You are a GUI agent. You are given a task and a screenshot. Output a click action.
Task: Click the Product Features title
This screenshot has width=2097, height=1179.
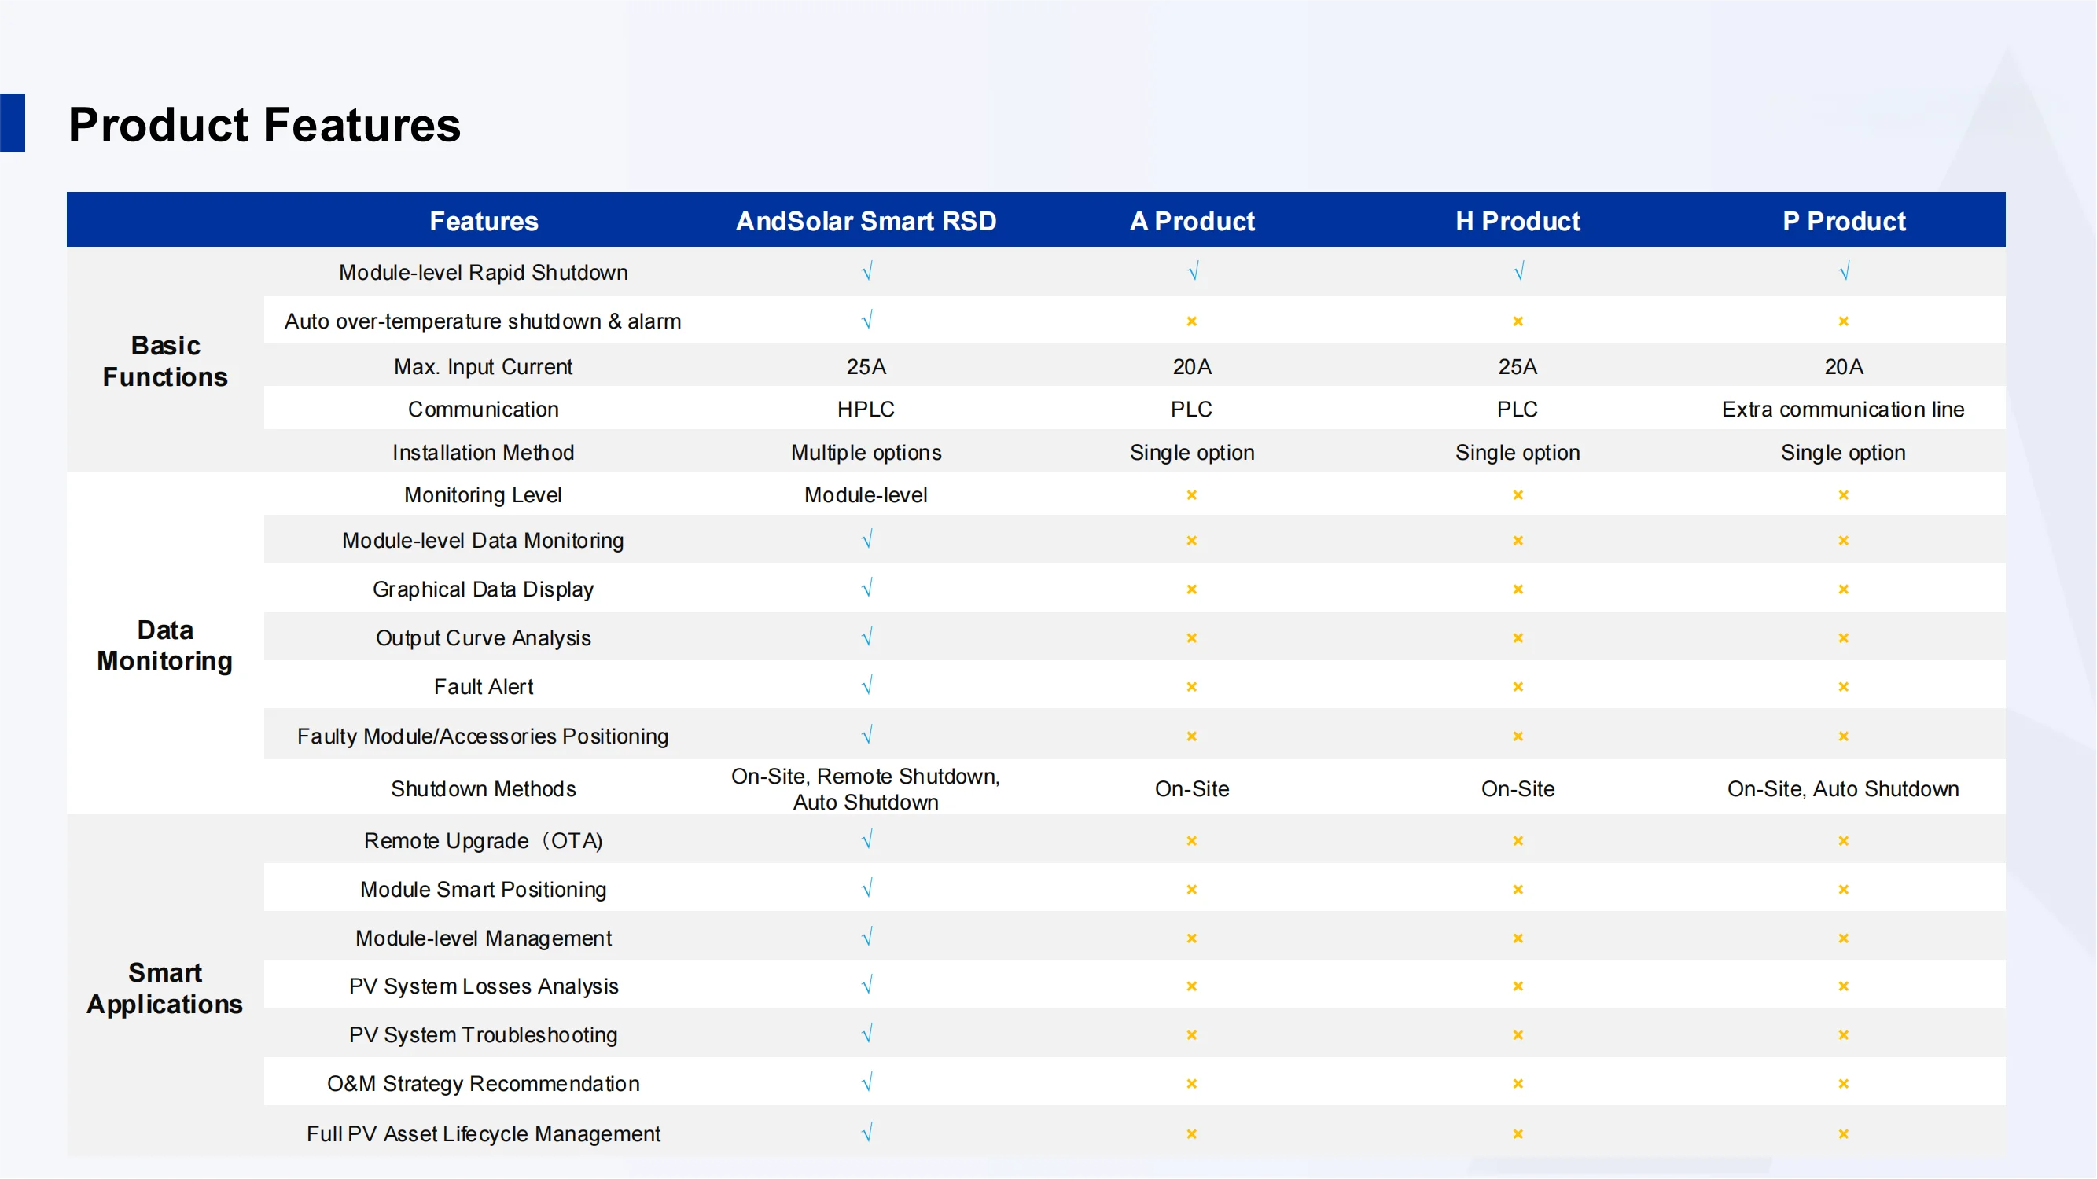click(x=264, y=124)
